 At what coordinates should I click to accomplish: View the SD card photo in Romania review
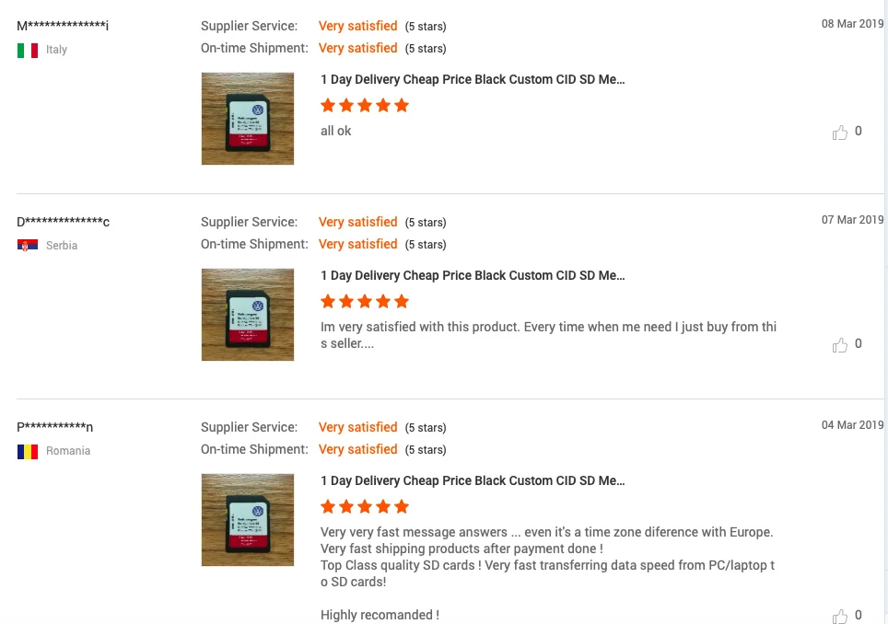(248, 520)
